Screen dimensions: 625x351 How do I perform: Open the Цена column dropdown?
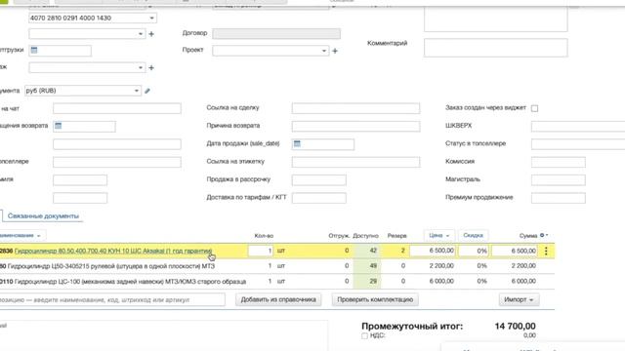pyautogui.click(x=439, y=236)
